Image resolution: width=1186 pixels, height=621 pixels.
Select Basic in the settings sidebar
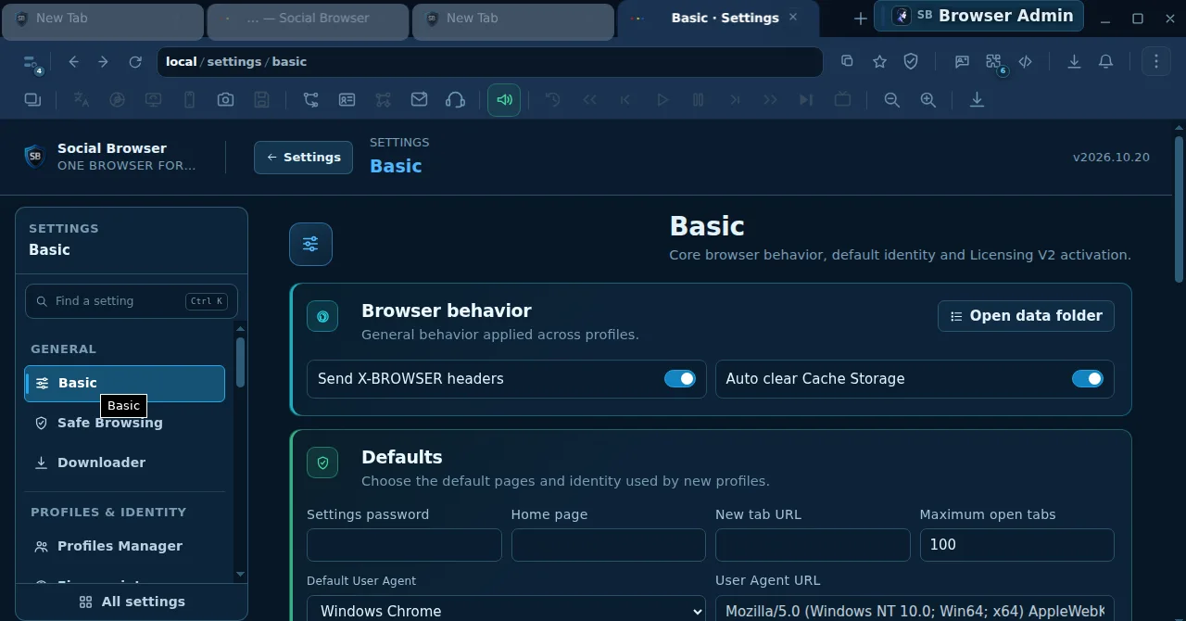[124, 384]
